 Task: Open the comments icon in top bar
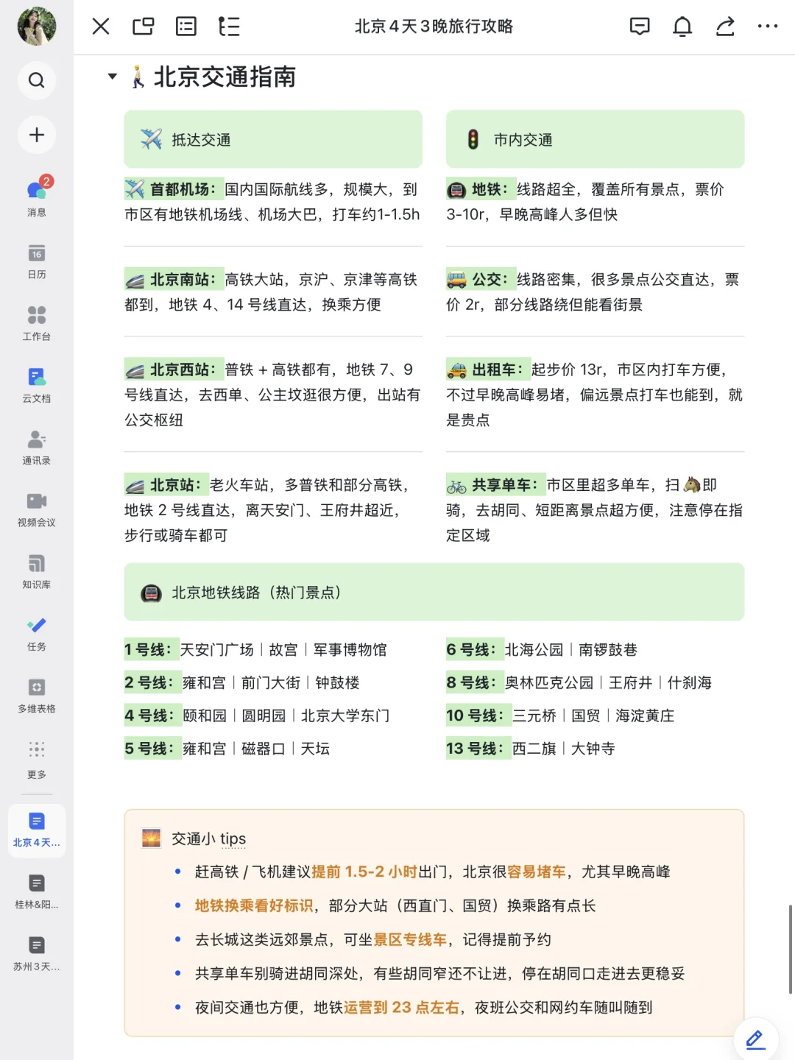(x=640, y=26)
